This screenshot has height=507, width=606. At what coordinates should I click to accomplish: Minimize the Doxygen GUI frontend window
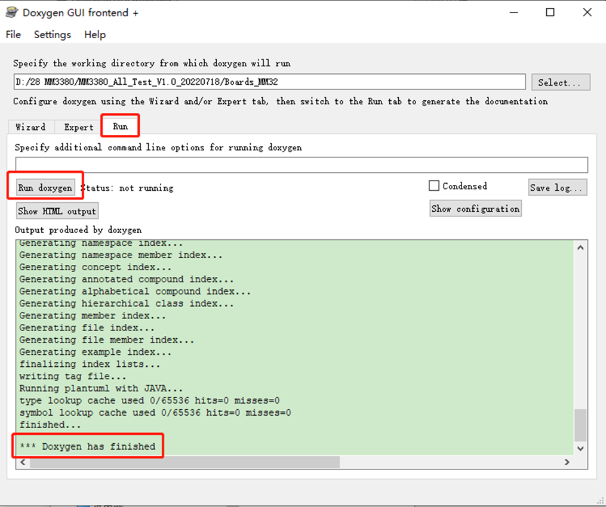(513, 13)
